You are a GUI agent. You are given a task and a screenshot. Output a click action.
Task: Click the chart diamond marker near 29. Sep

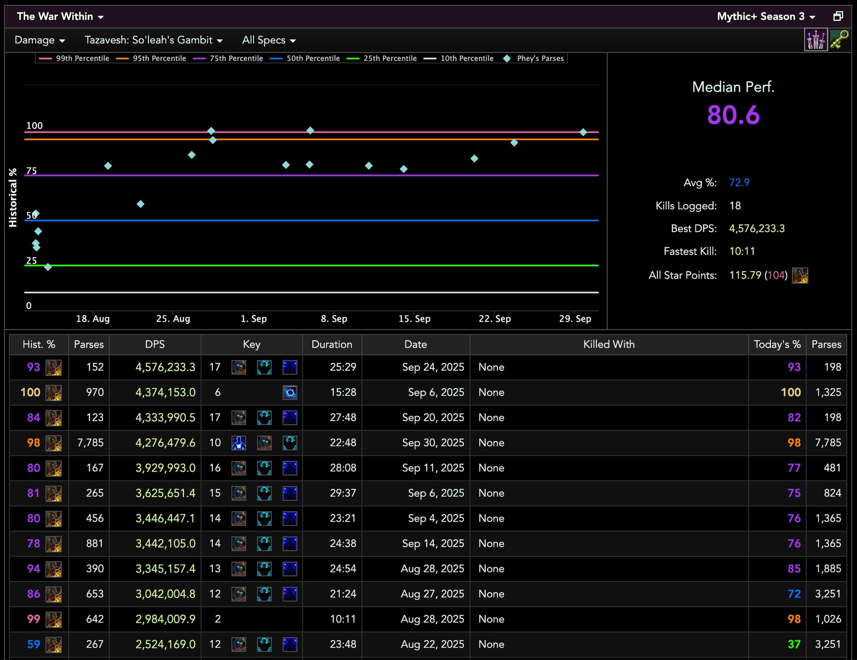tap(583, 132)
